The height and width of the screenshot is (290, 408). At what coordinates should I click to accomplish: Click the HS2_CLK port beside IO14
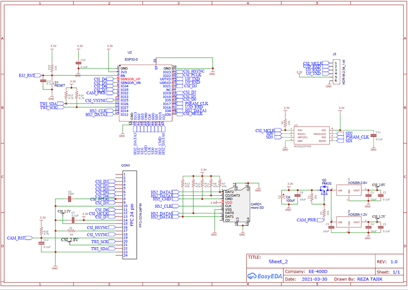(102, 111)
